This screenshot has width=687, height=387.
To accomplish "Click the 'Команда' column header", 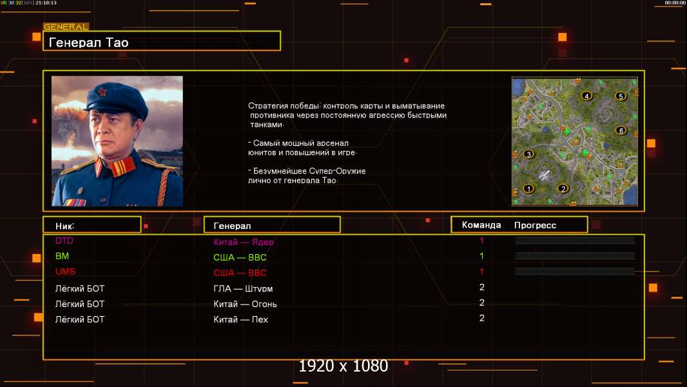I will click(x=481, y=225).
